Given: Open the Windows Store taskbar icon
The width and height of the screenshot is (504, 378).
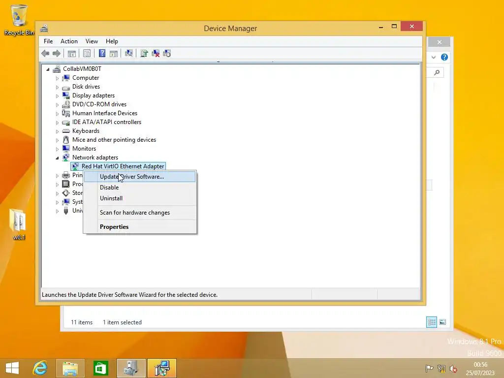Looking at the screenshot, I should point(100,368).
